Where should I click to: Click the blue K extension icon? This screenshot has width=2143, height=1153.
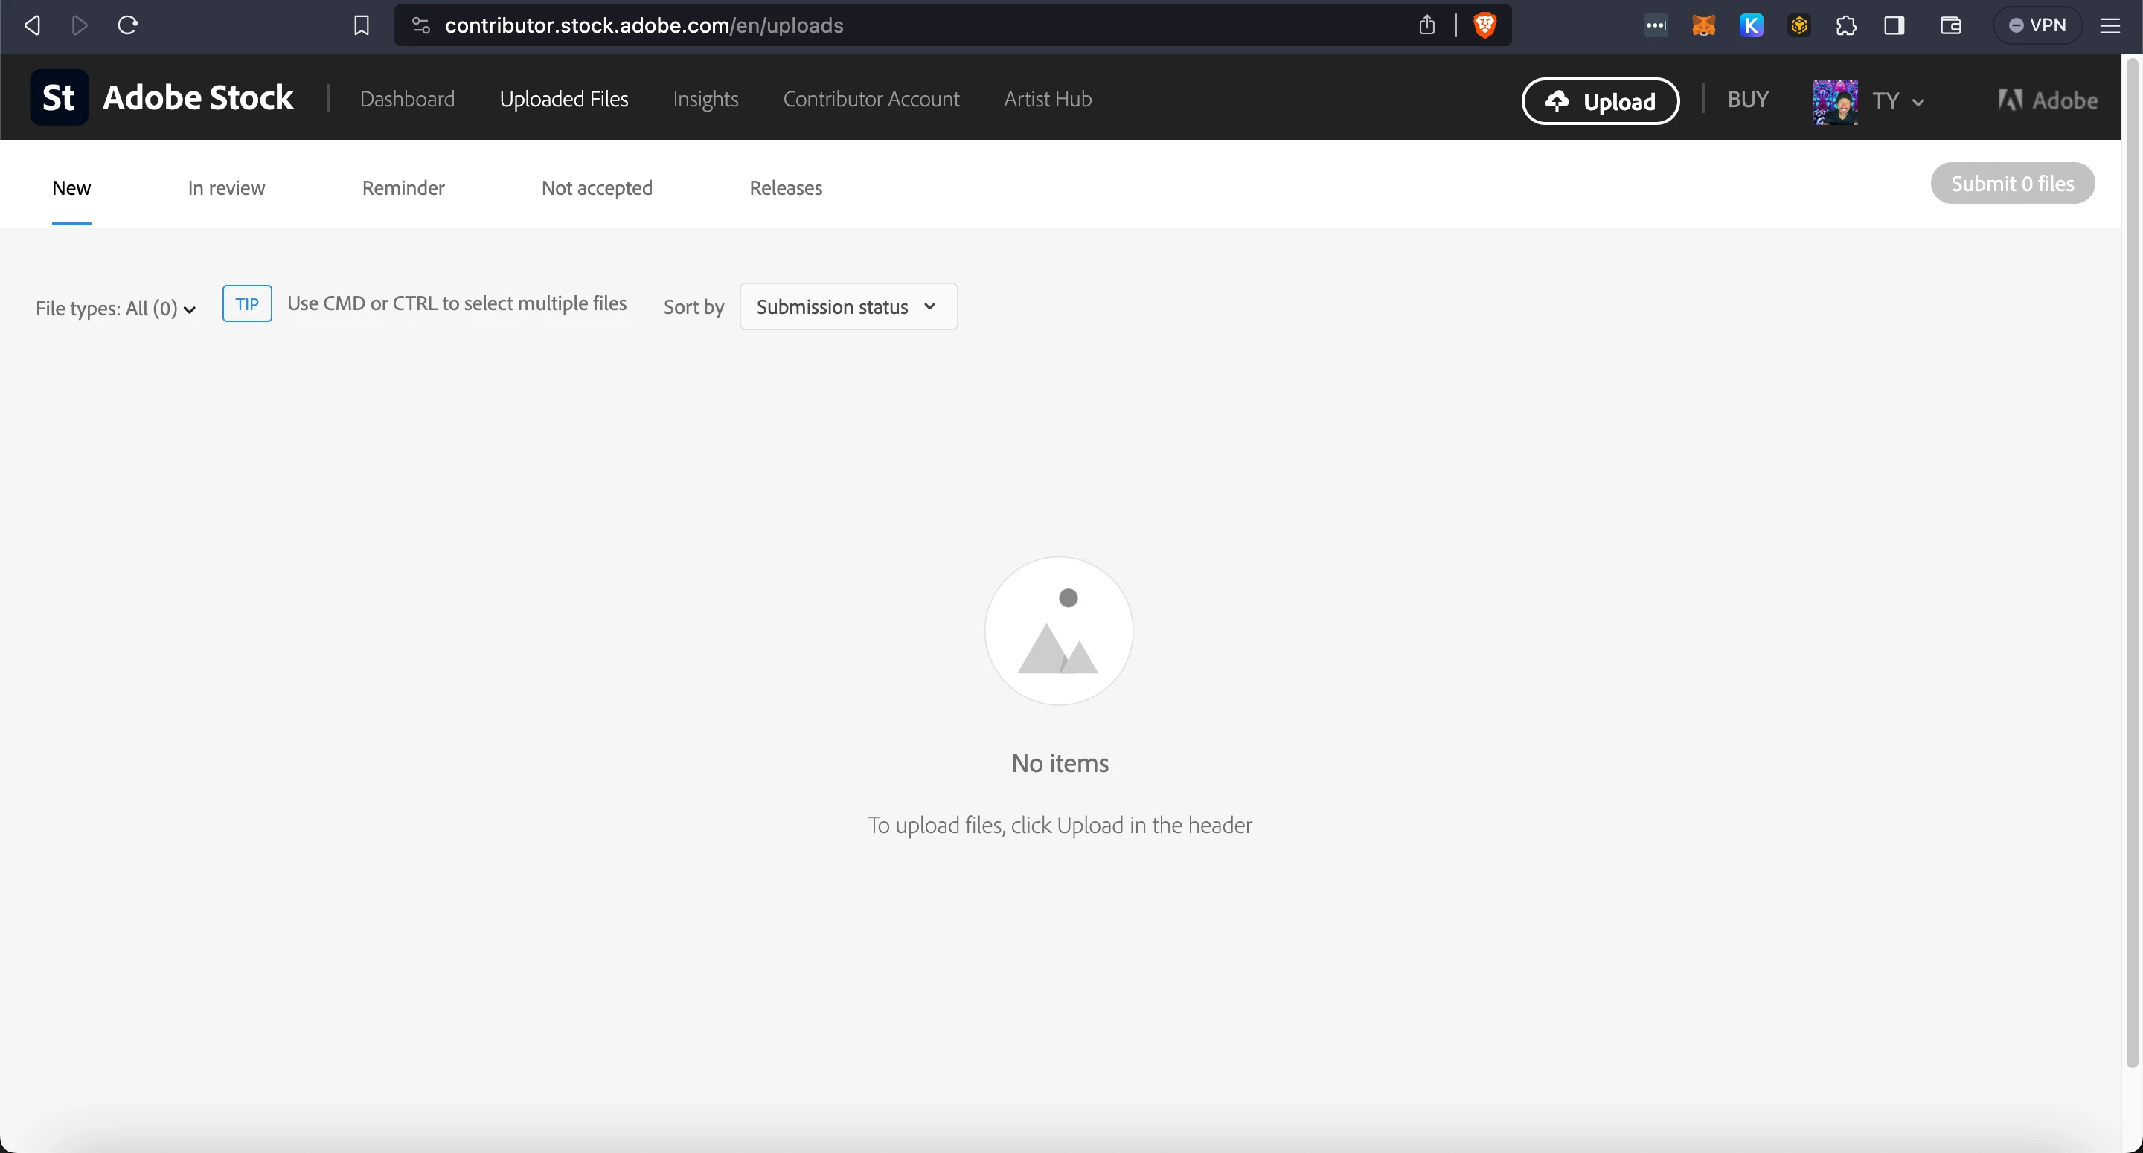pyautogui.click(x=1751, y=25)
